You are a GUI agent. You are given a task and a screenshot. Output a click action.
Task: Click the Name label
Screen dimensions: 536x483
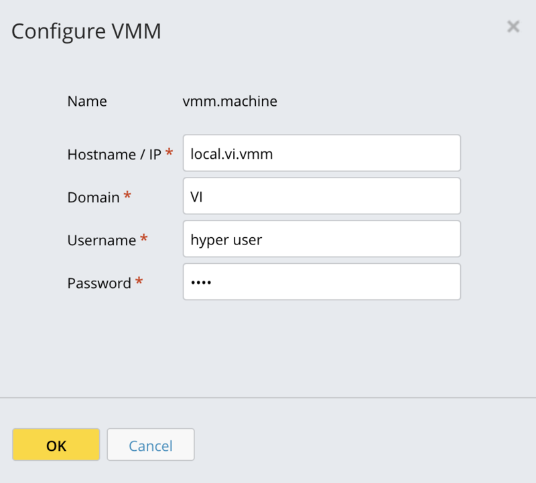coord(87,101)
